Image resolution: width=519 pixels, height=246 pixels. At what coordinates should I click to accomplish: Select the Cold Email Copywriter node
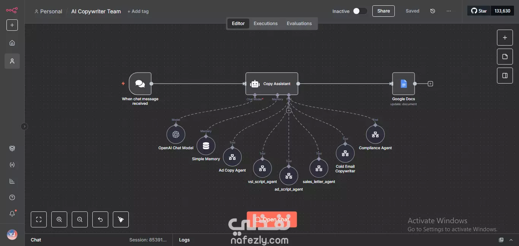345,153
